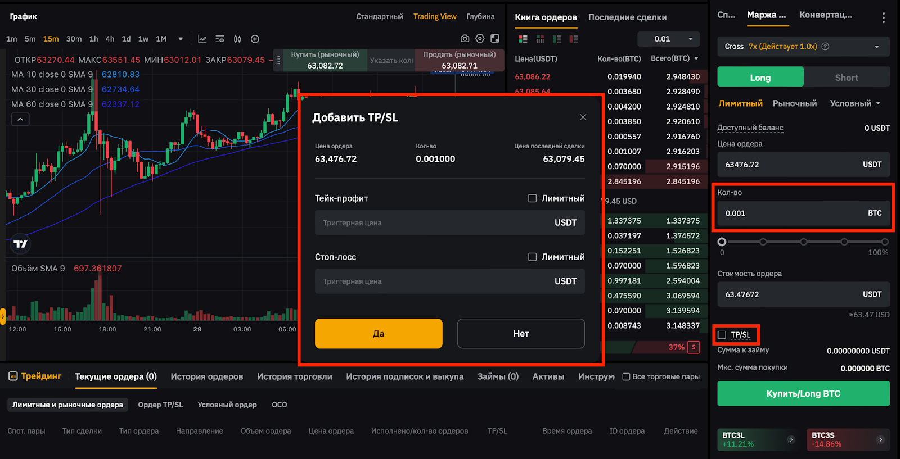Close the TP/SL dialog with X

583,117
